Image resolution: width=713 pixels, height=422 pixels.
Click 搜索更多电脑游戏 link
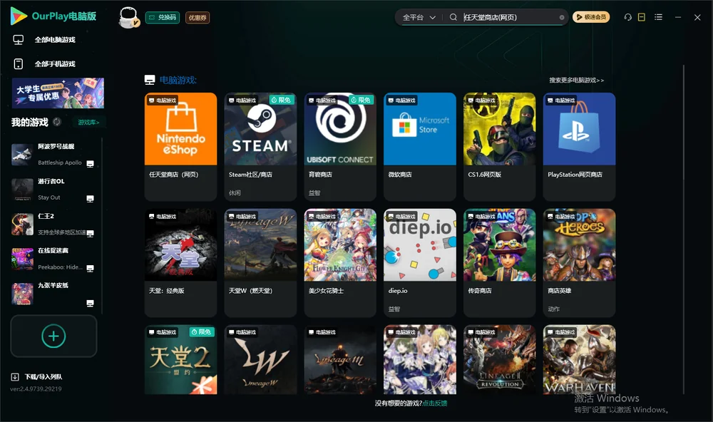point(576,80)
